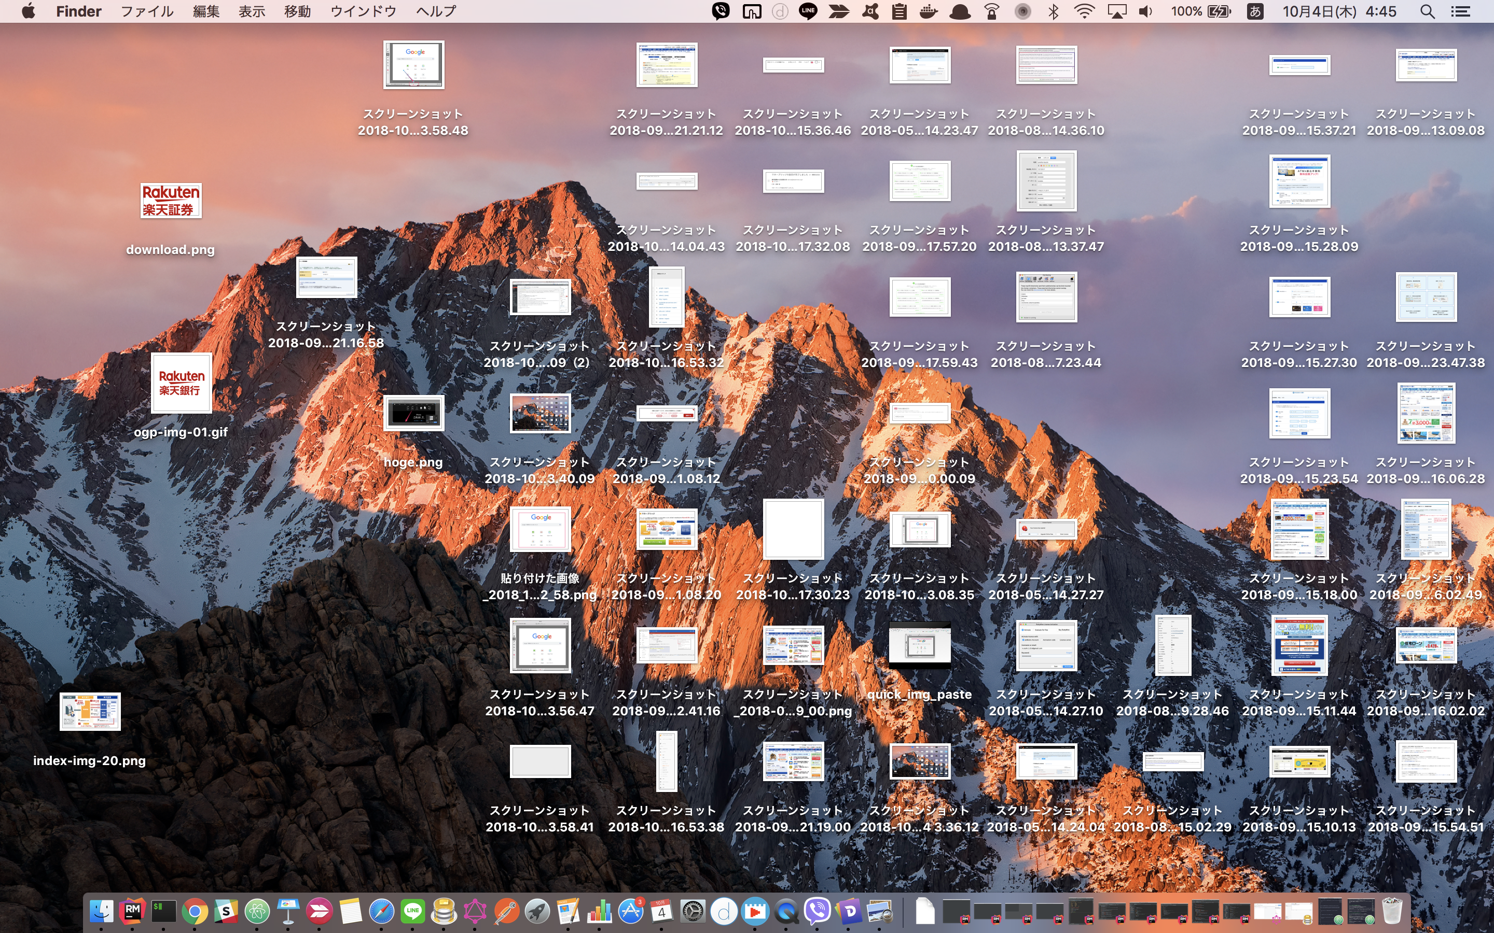Select the hoge.png file on desktop
The image size is (1494, 933).
point(413,414)
